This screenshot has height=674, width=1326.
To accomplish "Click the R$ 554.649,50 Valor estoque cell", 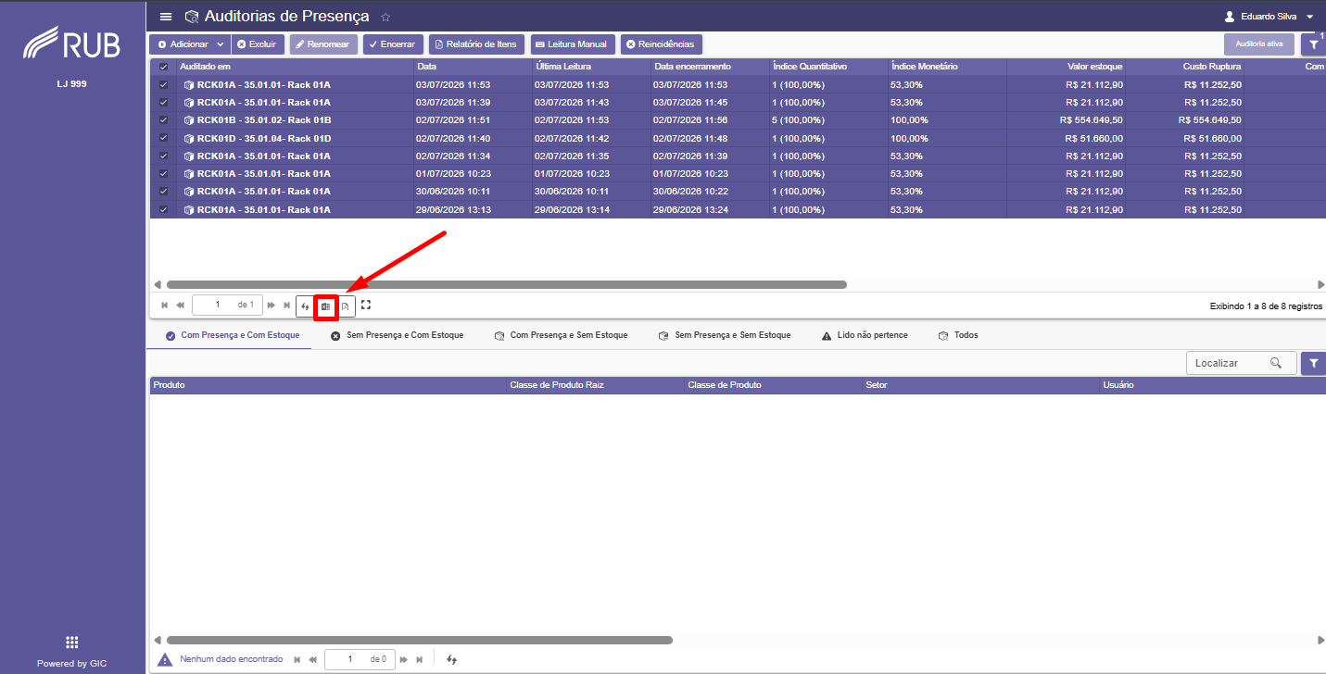I will point(1067,120).
